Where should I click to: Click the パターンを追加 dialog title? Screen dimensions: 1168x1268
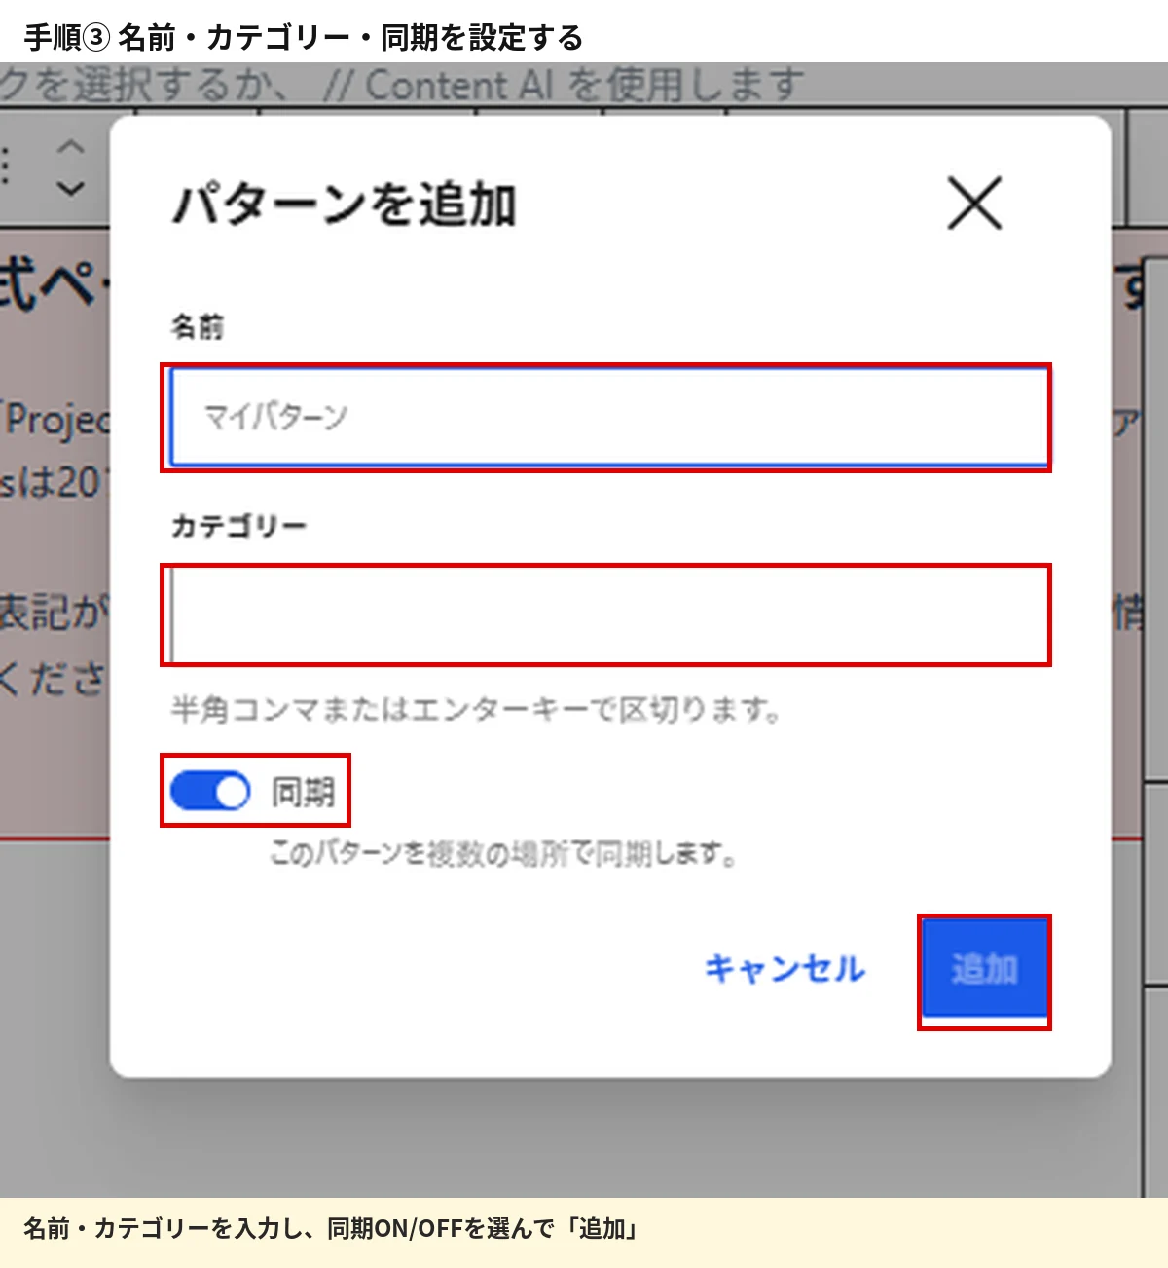(345, 205)
